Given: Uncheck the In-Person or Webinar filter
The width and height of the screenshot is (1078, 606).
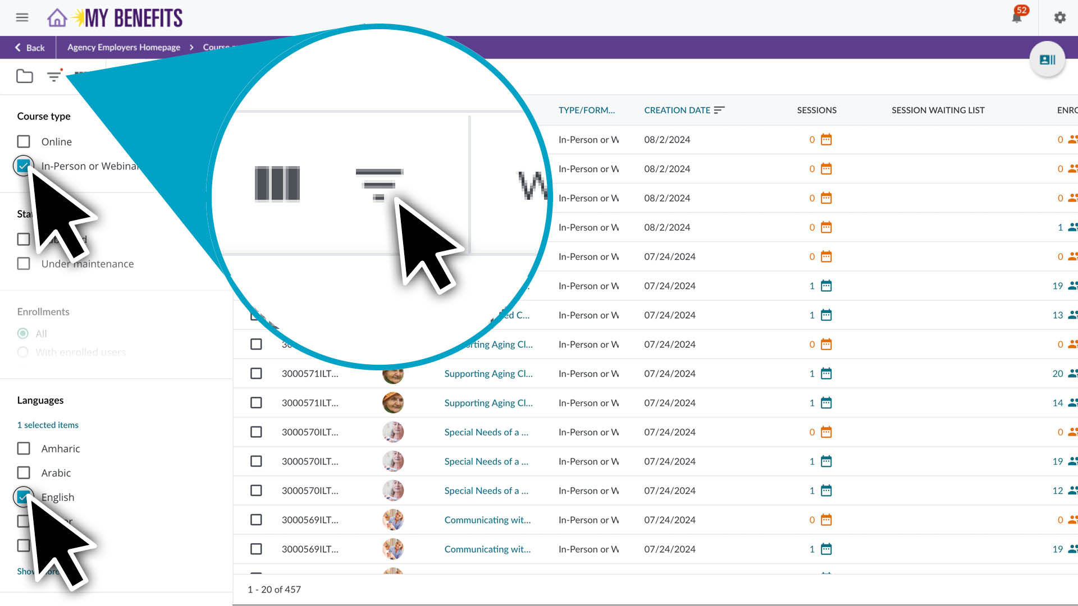Looking at the screenshot, I should click(x=23, y=166).
